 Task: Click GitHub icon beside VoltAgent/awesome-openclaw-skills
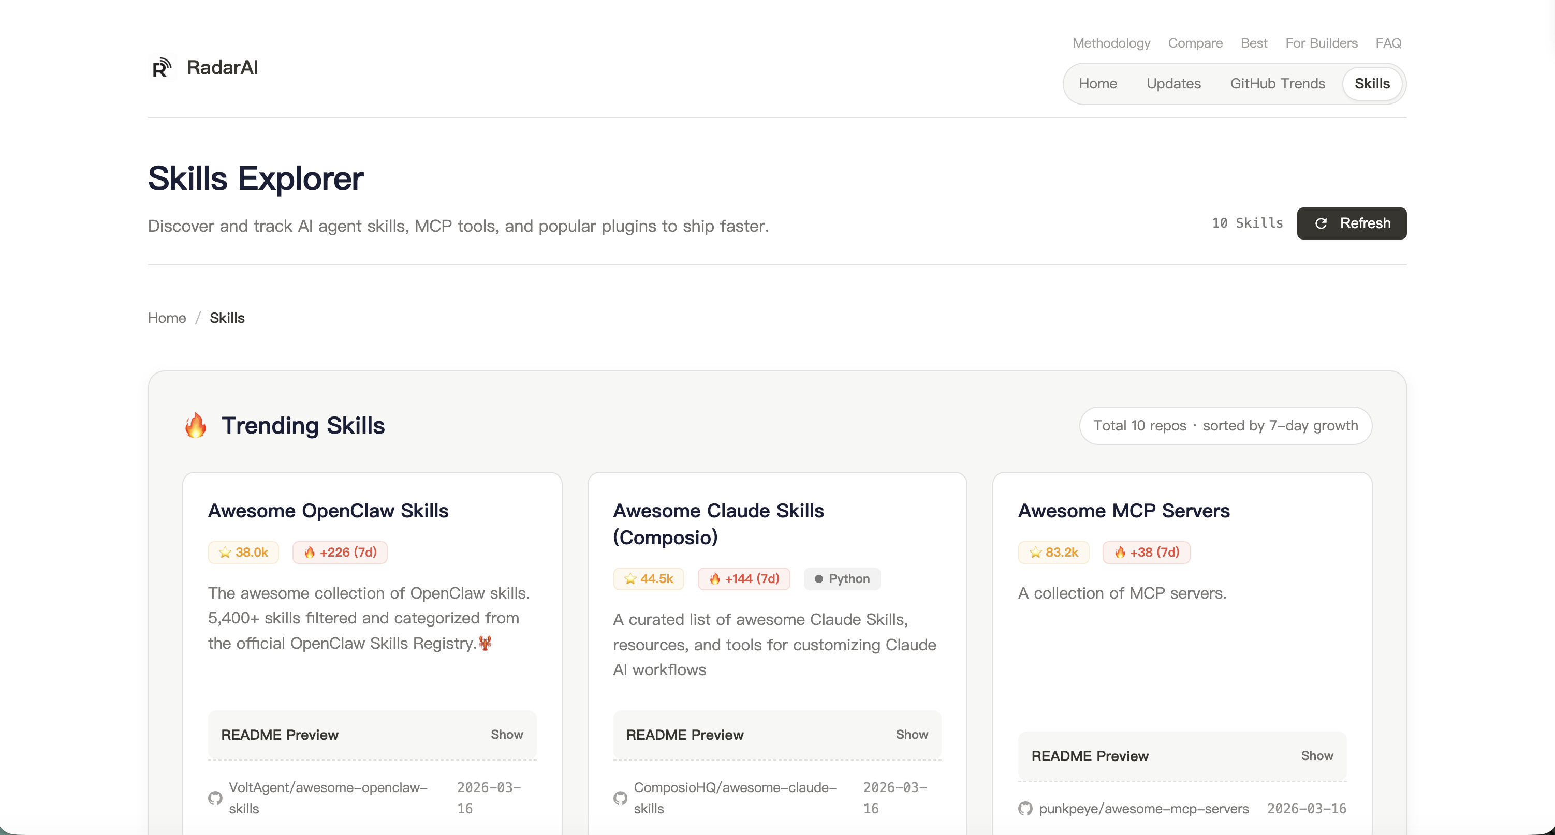click(215, 798)
